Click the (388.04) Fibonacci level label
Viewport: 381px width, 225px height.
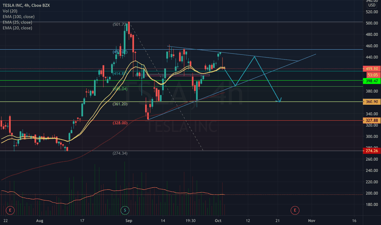120,89
